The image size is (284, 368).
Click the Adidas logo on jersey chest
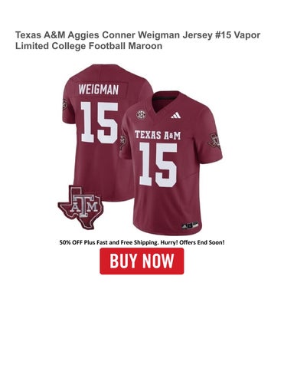point(176,115)
